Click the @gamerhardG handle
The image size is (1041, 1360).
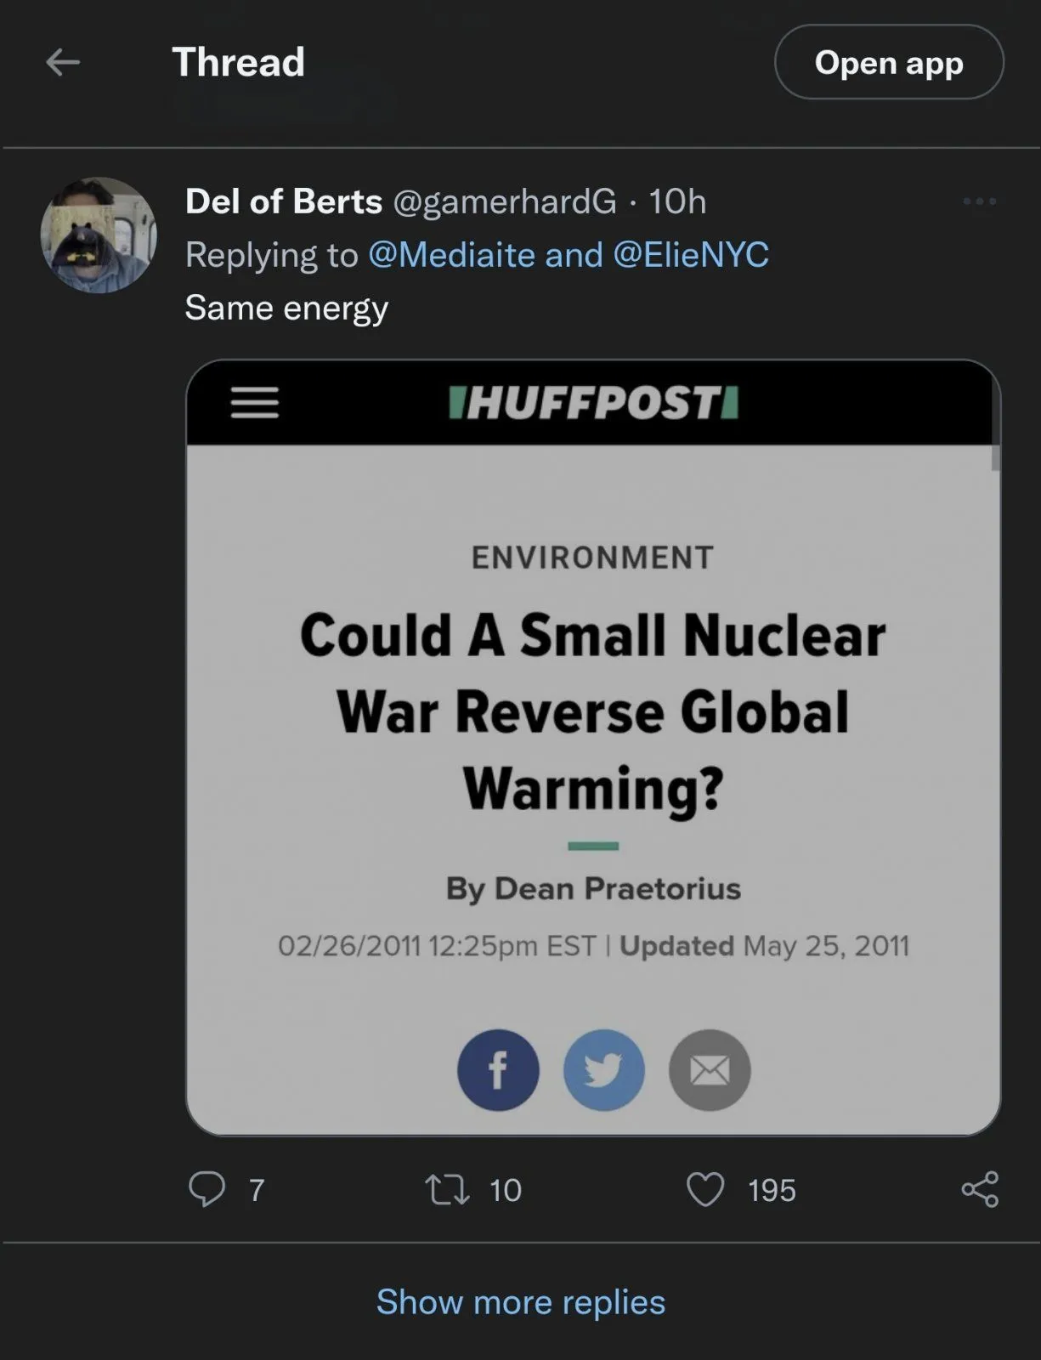pos(505,201)
